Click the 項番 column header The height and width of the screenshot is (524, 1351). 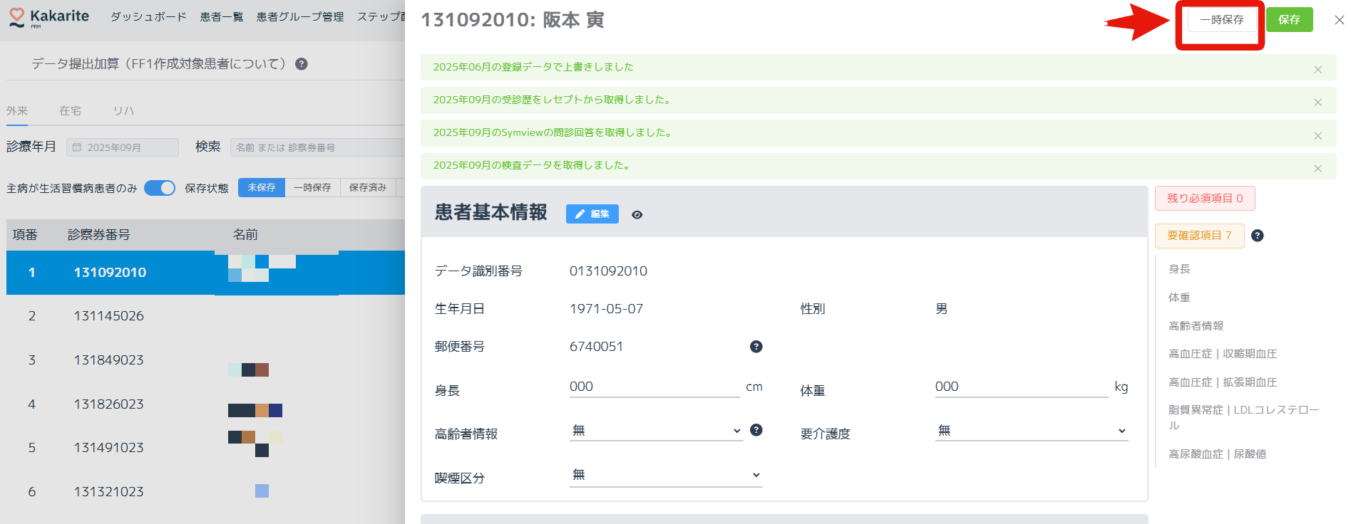click(x=25, y=235)
